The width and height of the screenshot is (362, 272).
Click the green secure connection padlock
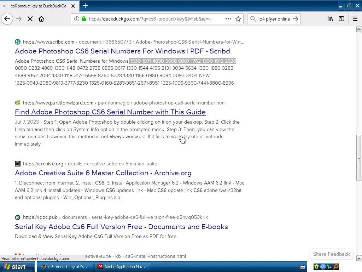click(x=84, y=19)
